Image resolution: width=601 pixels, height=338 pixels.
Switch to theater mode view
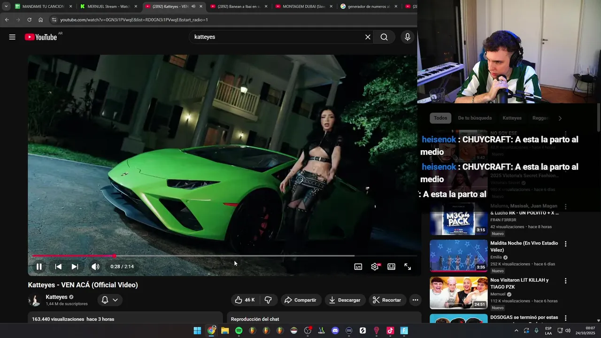[391, 267]
